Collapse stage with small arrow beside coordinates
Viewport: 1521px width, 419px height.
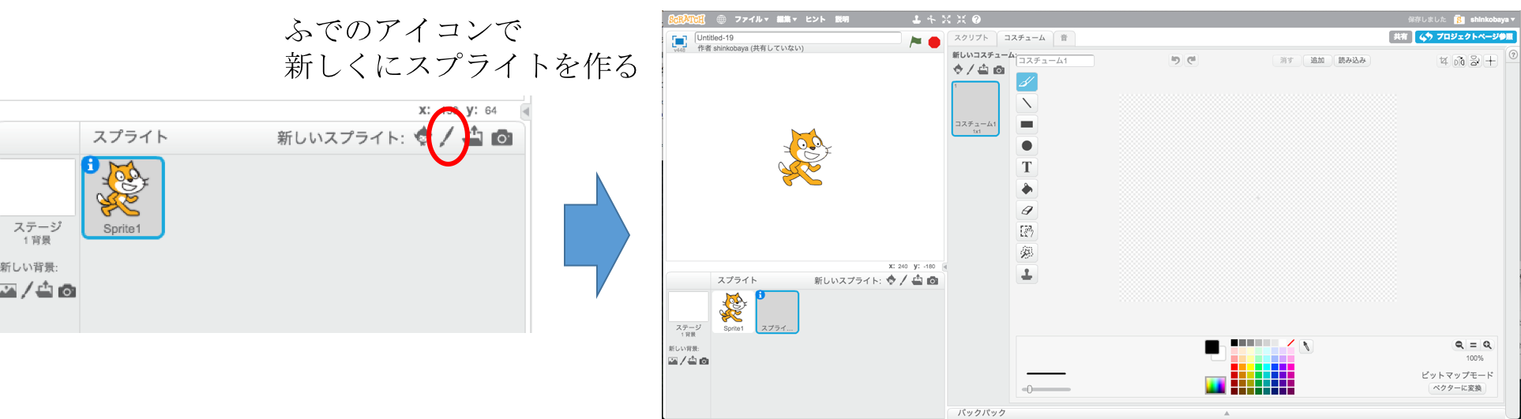coord(945,267)
